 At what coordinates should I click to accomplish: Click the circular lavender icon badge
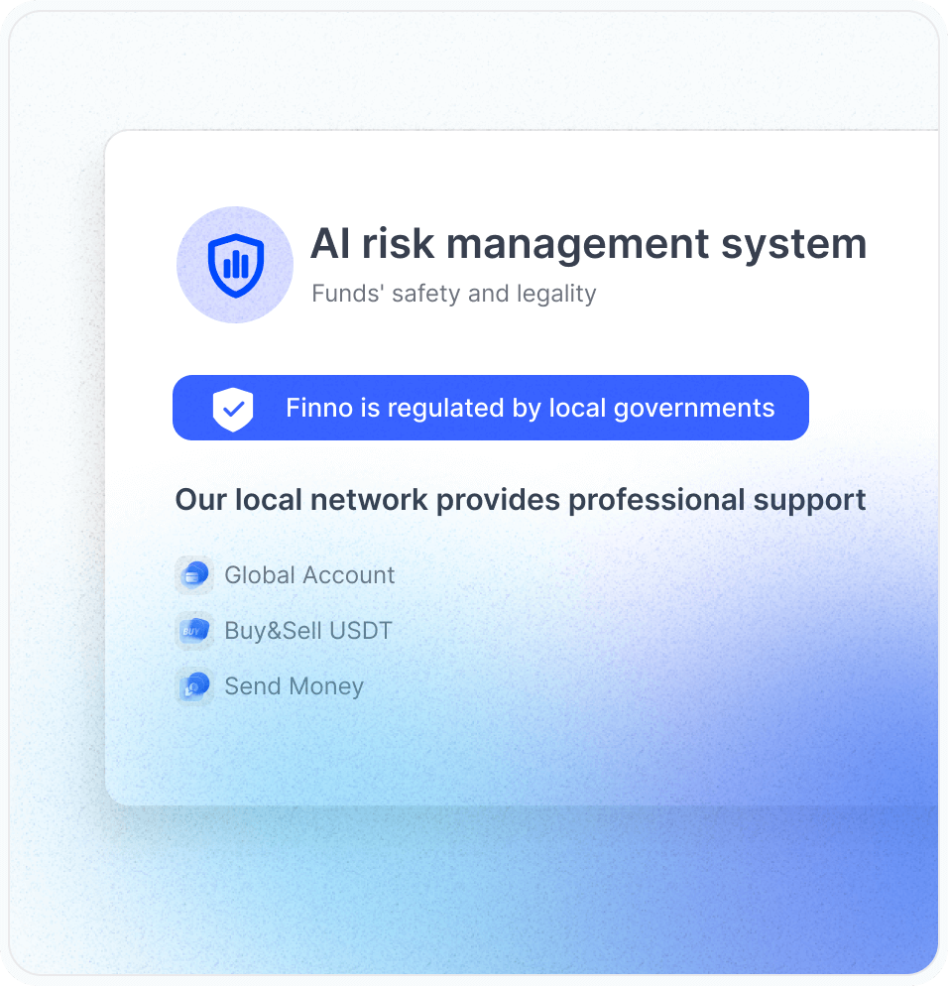[234, 264]
